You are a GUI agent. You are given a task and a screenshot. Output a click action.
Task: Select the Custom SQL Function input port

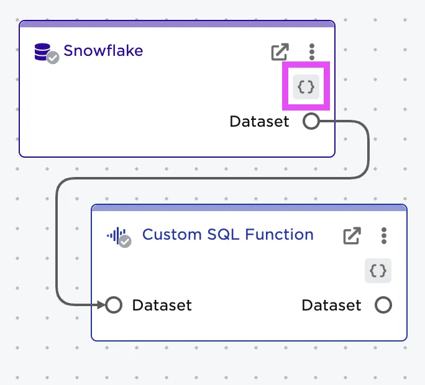[x=114, y=305]
